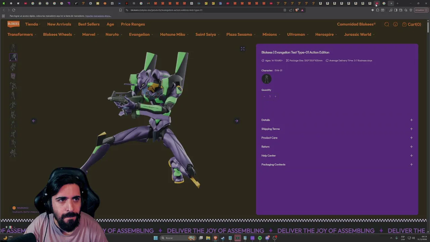
Task: Select the highlighted second gallery thumbnail
Action: (13, 57)
